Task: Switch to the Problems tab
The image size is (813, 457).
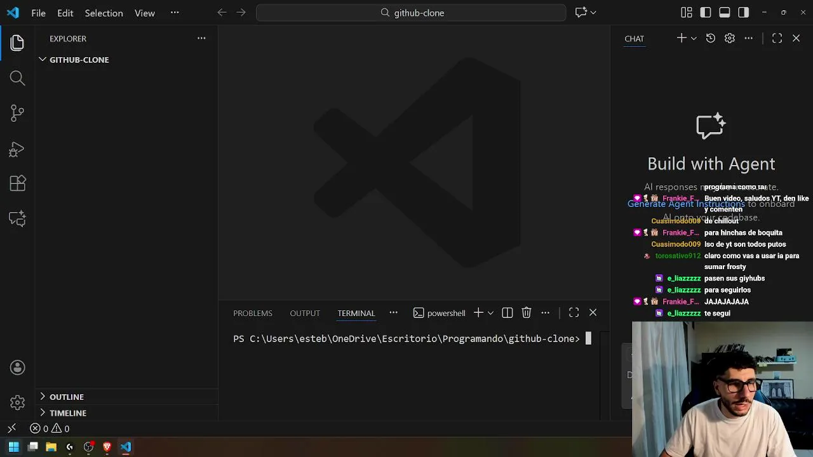Action: pyautogui.click(x=253, y=313)
